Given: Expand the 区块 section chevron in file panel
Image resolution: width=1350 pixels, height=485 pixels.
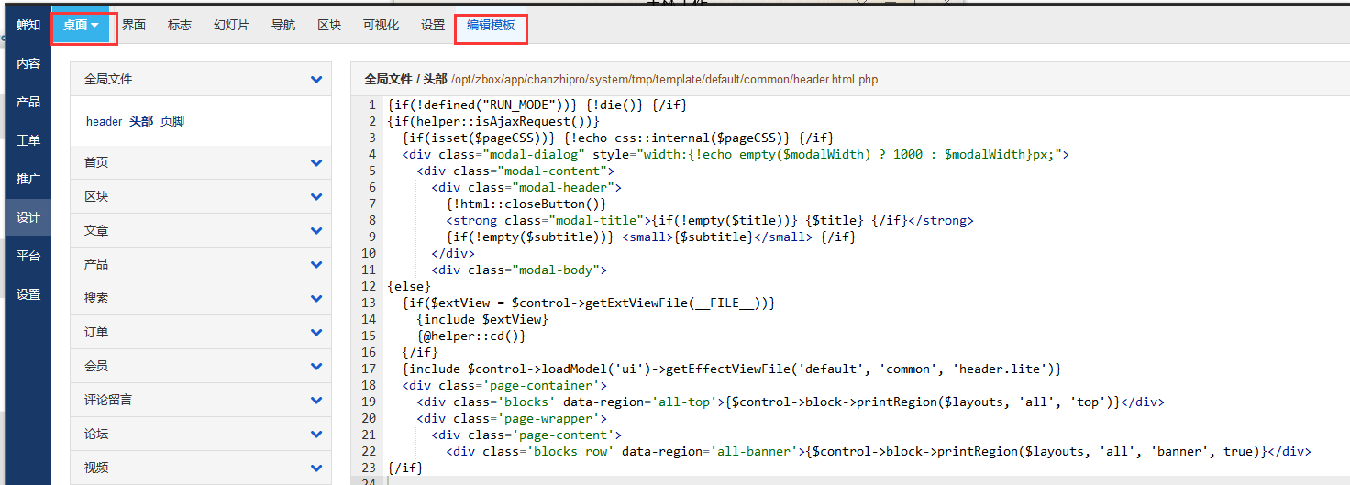Looking at the screenshot, I should pyautogui.click(x=316, y=197).
